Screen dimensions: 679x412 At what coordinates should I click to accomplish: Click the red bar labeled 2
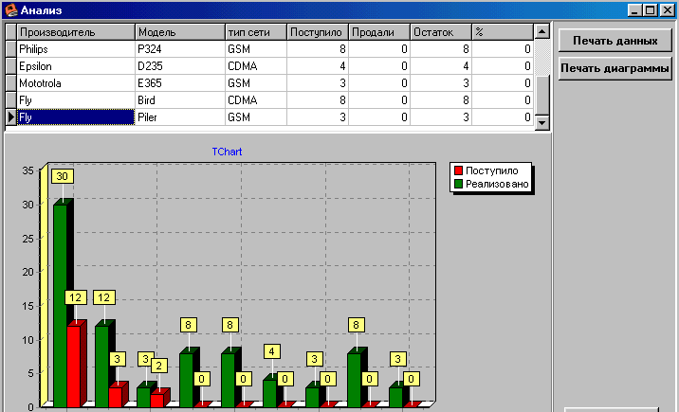coord(157,401)
